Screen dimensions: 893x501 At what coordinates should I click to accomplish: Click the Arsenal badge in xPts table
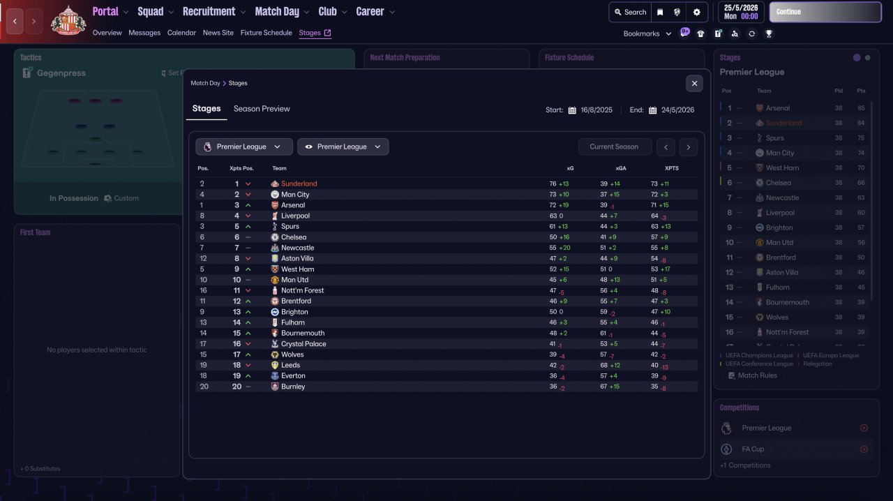click(x=275, y=205)
